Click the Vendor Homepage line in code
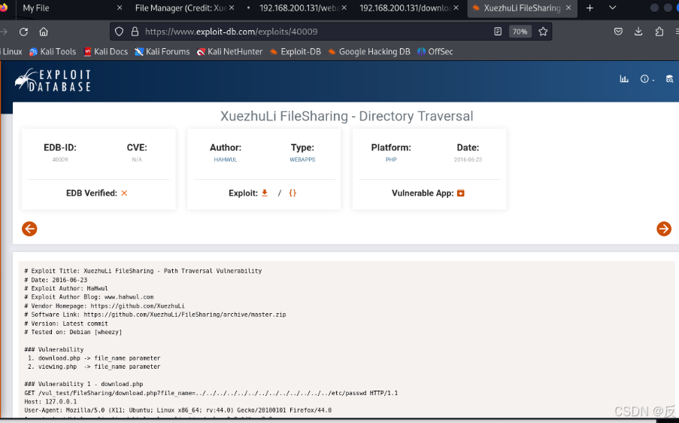This screenshot has width=679, height=423. pos(105,306)
